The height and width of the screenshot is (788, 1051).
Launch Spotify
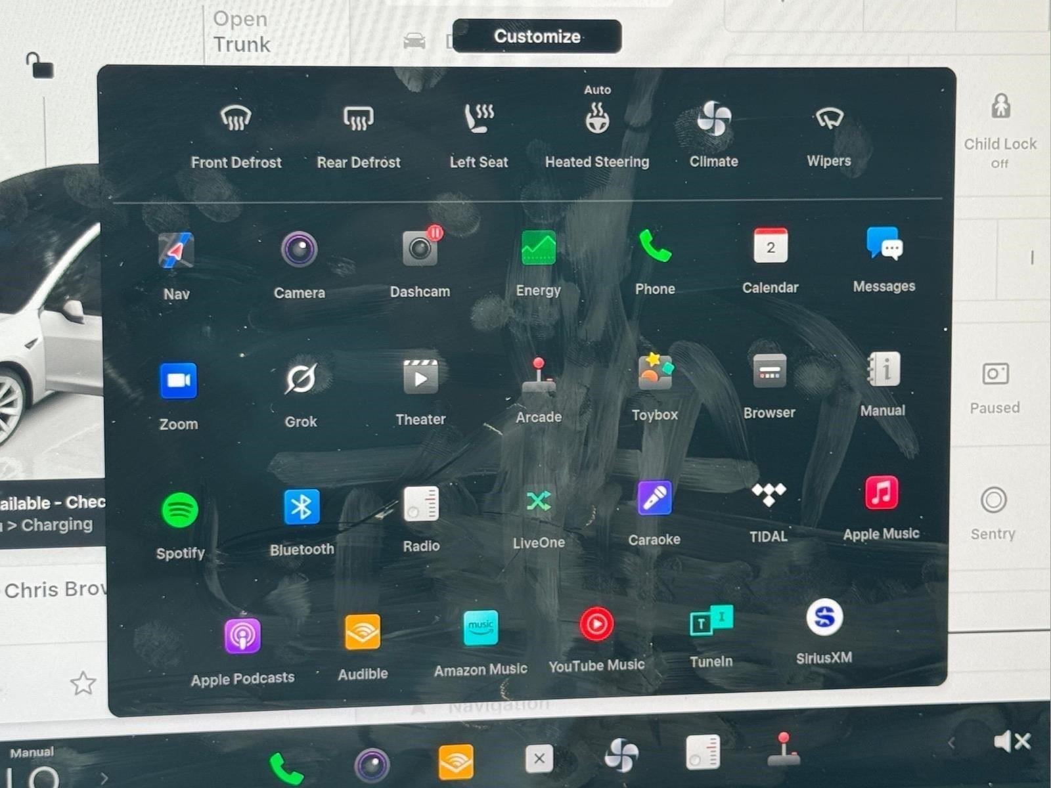click(180, 510)
